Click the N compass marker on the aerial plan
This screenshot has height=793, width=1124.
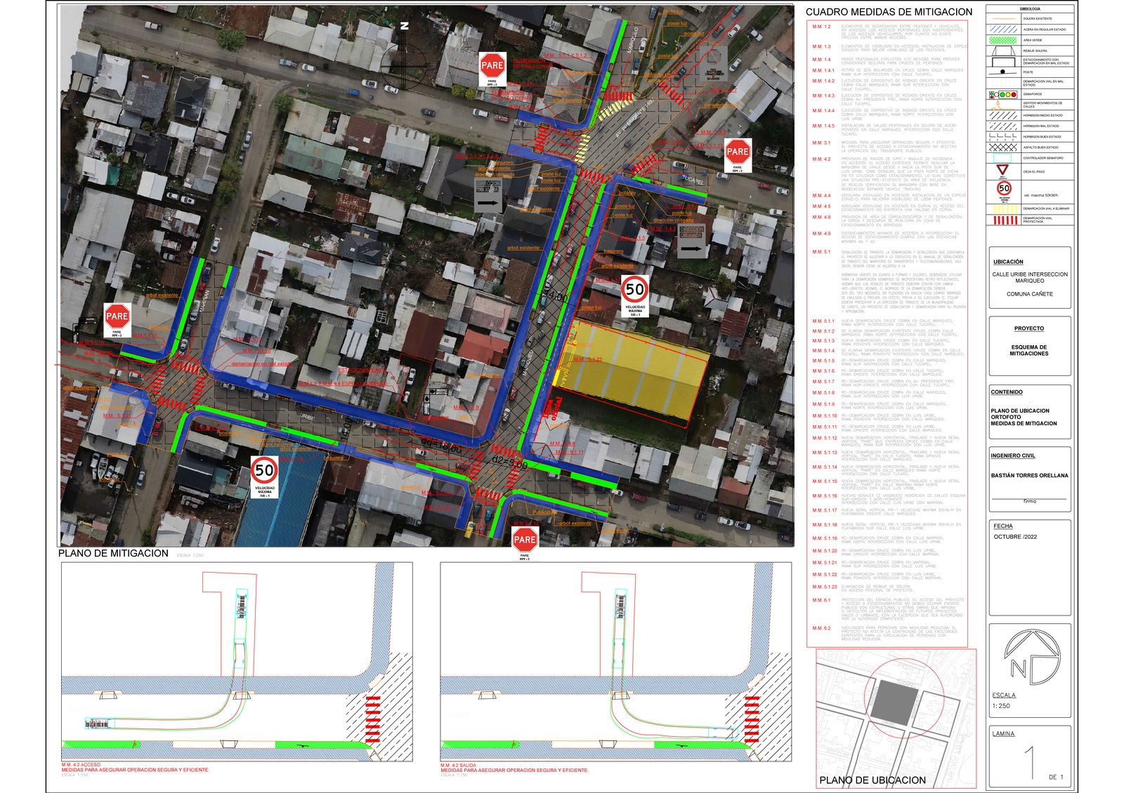tap(405, 25)
